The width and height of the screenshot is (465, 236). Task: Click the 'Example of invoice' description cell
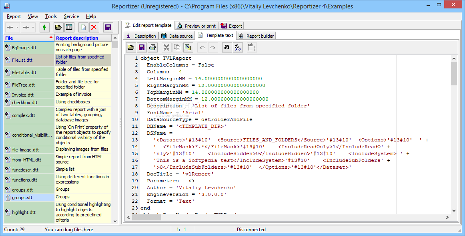(x=83, y=95)
